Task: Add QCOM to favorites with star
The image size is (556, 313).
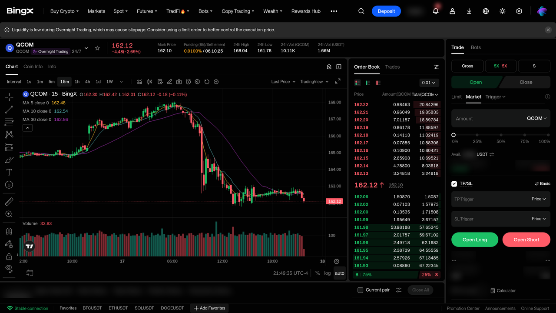Action: (x=97, y=48)
